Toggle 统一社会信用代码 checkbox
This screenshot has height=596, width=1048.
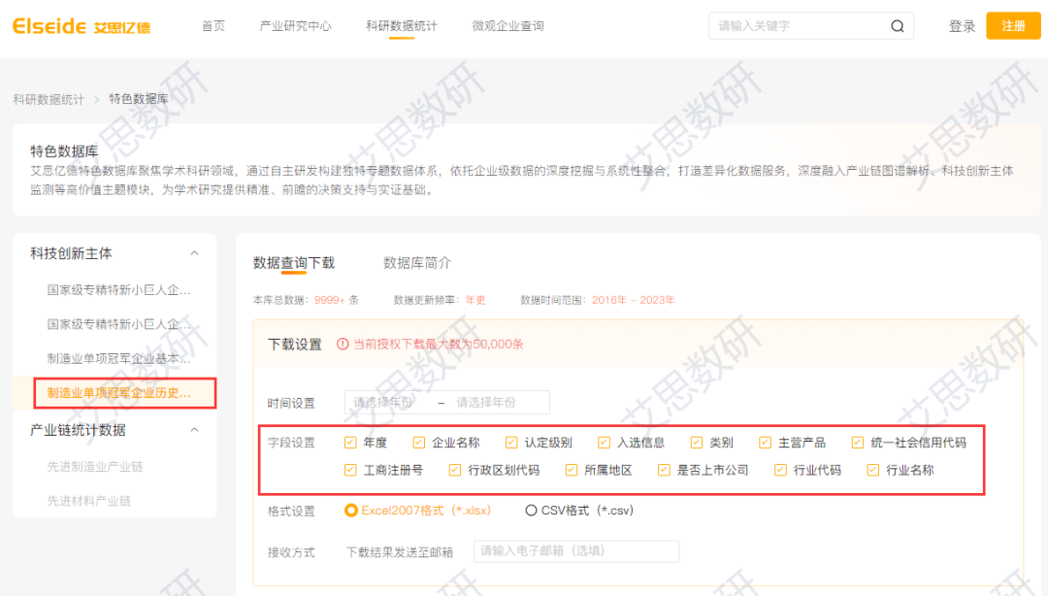pyautogui.click(x=858, y=443)
